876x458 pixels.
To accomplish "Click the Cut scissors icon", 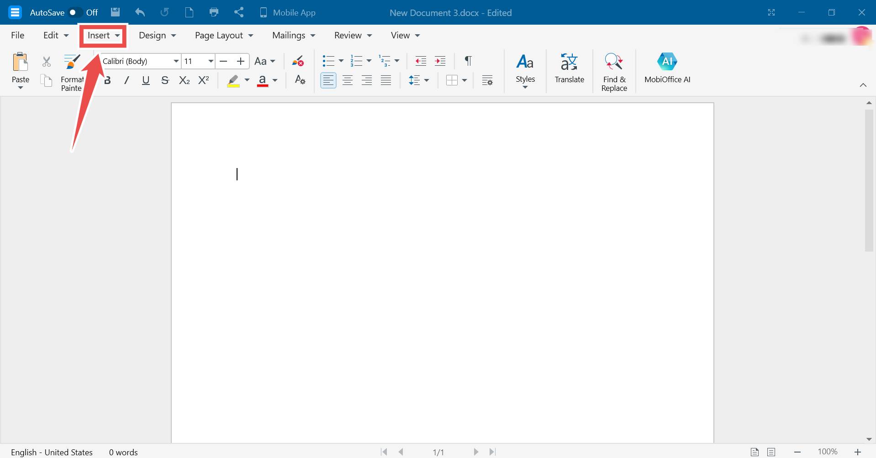I will tap(47, 62).
